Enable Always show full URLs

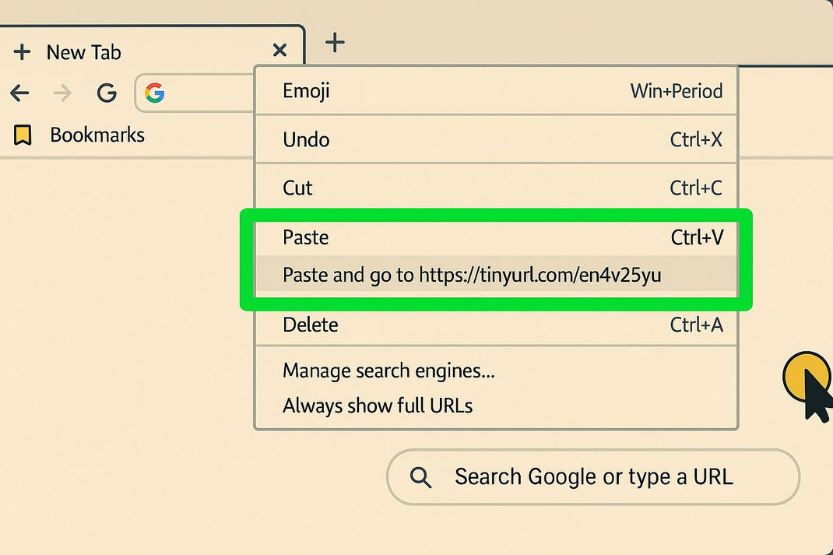coord(377,406)
